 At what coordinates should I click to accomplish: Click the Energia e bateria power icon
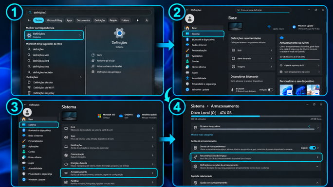pos(66,164)
